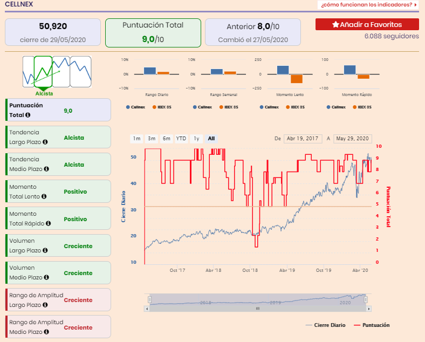Click the star icon in Añadir a Favoritos

[x=335, y=24]
